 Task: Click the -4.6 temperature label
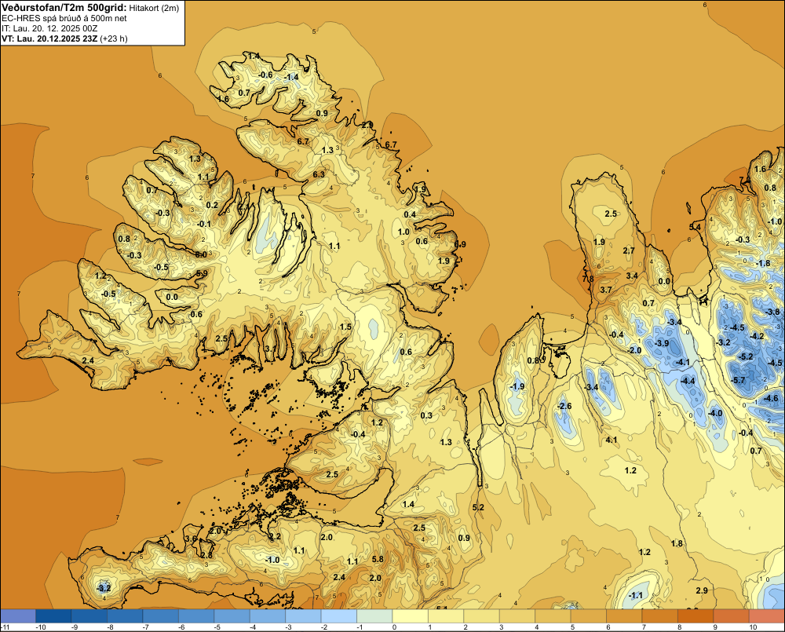(772, 398)
